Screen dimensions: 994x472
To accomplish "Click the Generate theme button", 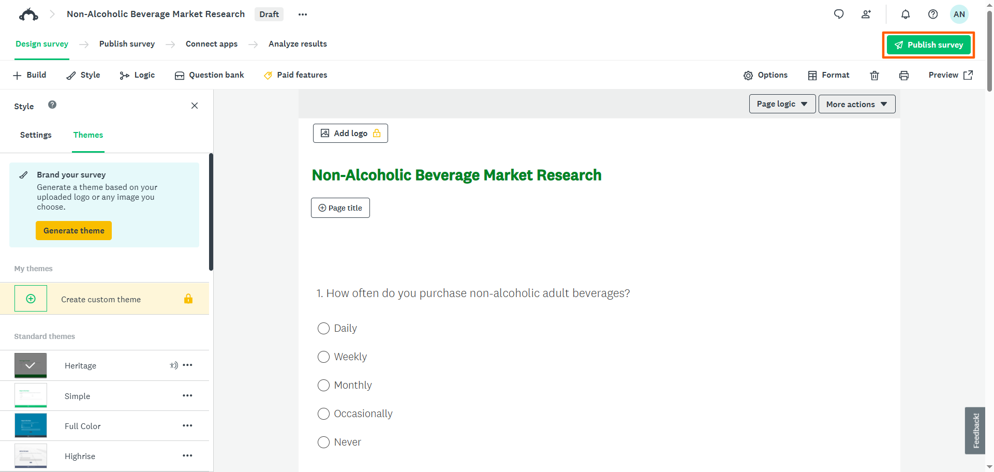I will [73, 231].
